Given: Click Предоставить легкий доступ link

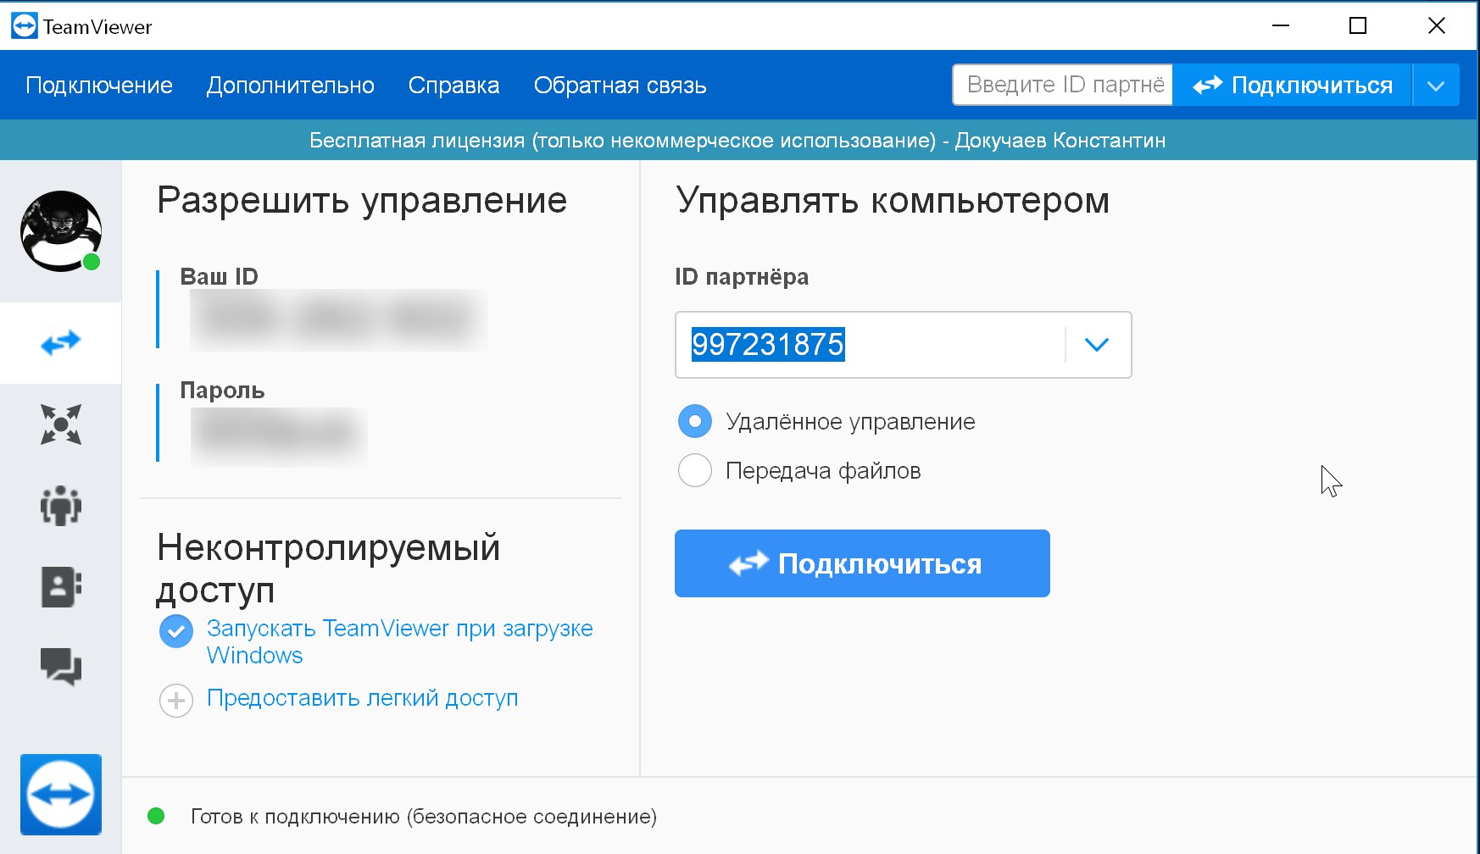Looking at the screenshot, I should [363, 698].
